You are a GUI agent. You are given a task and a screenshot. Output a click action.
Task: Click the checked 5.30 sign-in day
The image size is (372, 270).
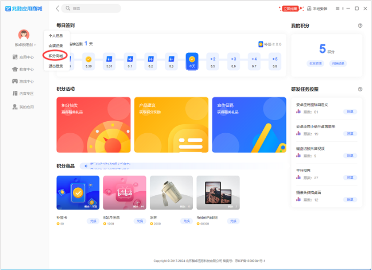tap(89, 59)
